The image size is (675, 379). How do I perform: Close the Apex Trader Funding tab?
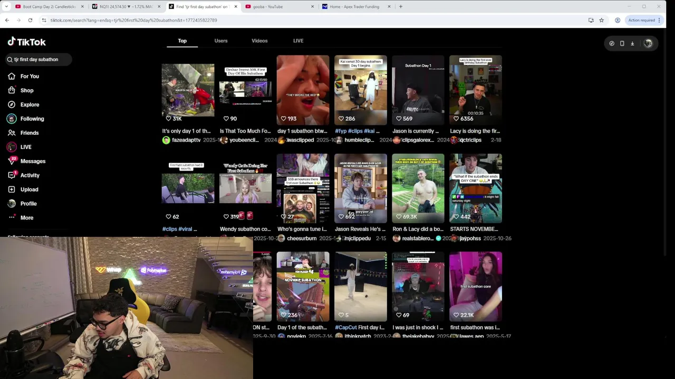tap(389, 7)
